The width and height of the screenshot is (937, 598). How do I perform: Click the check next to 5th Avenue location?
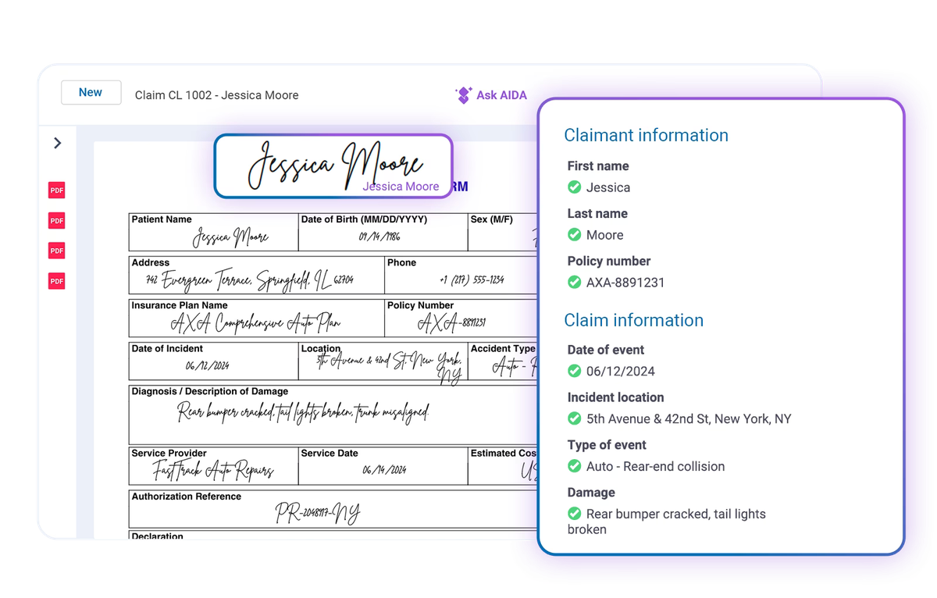[574, 418]
